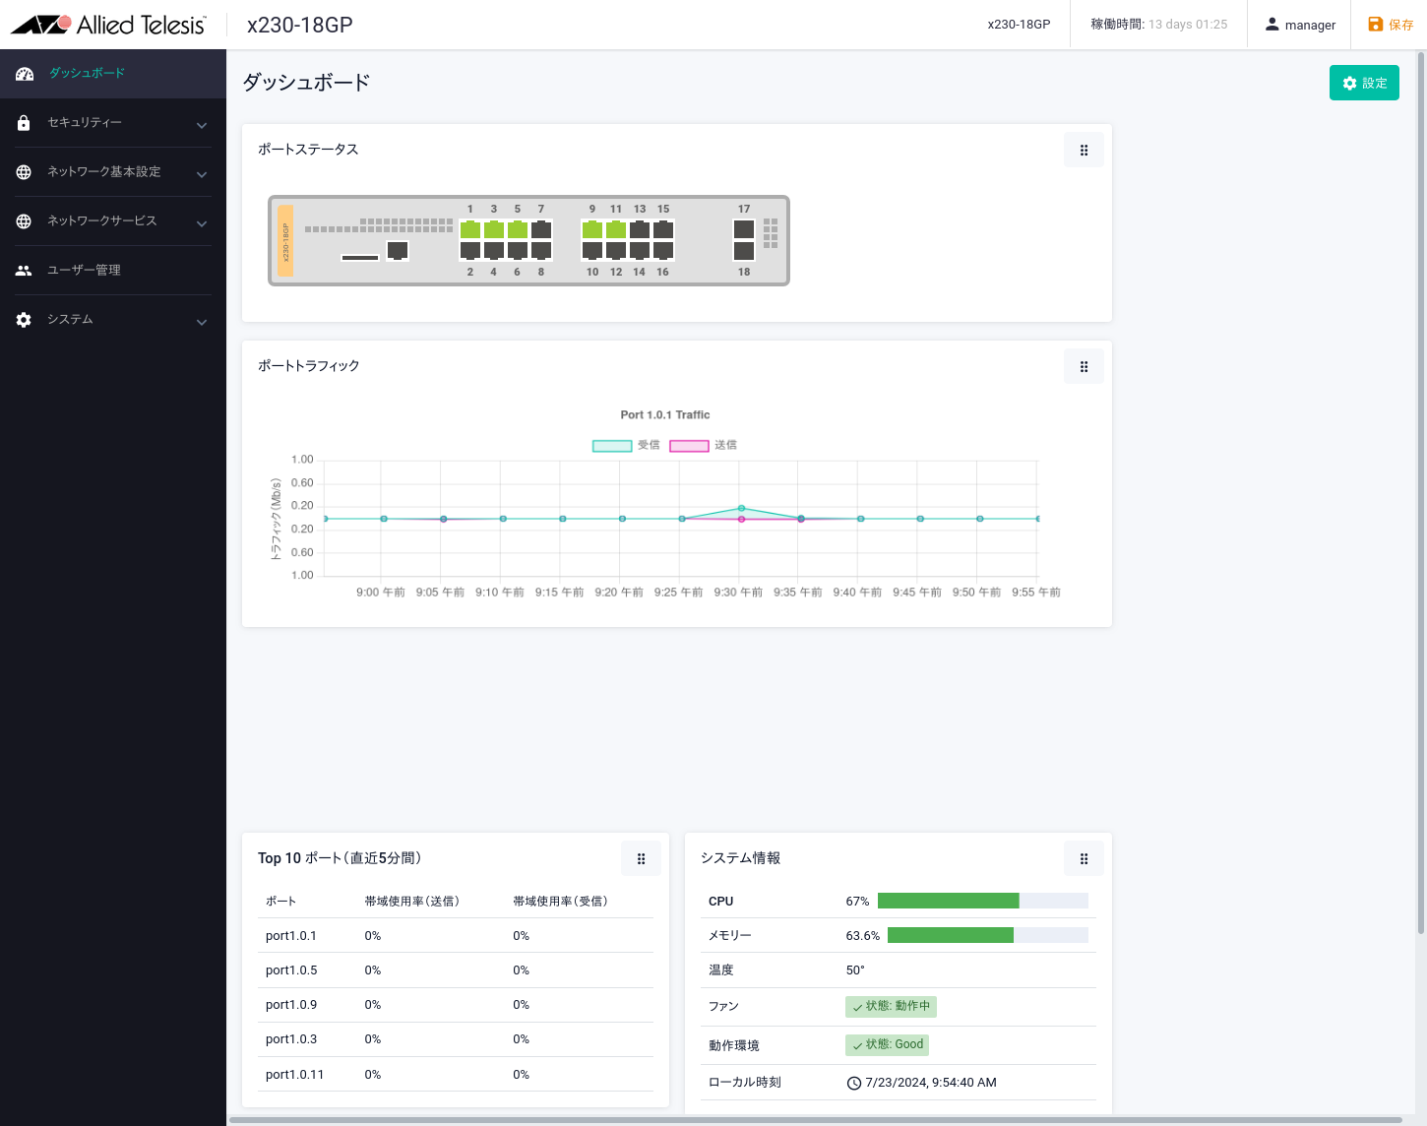Save configuration with the 保存 button

pyautogui.click(x=1391, y=25)
